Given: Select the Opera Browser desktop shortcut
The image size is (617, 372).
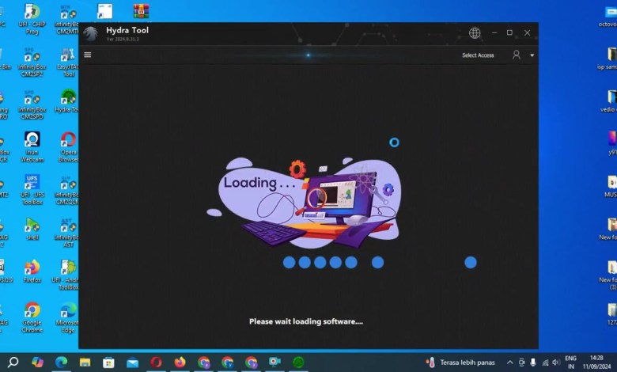Looking at the screenshot, I should [68, 147].
